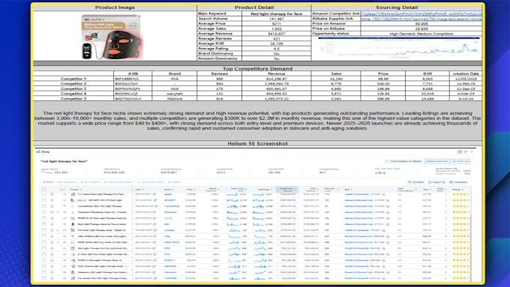This screenshot has width=510, height=287.
Task: Select the 'Red light therapy for face' keyword cell
Action: click(x=277, y=13)
